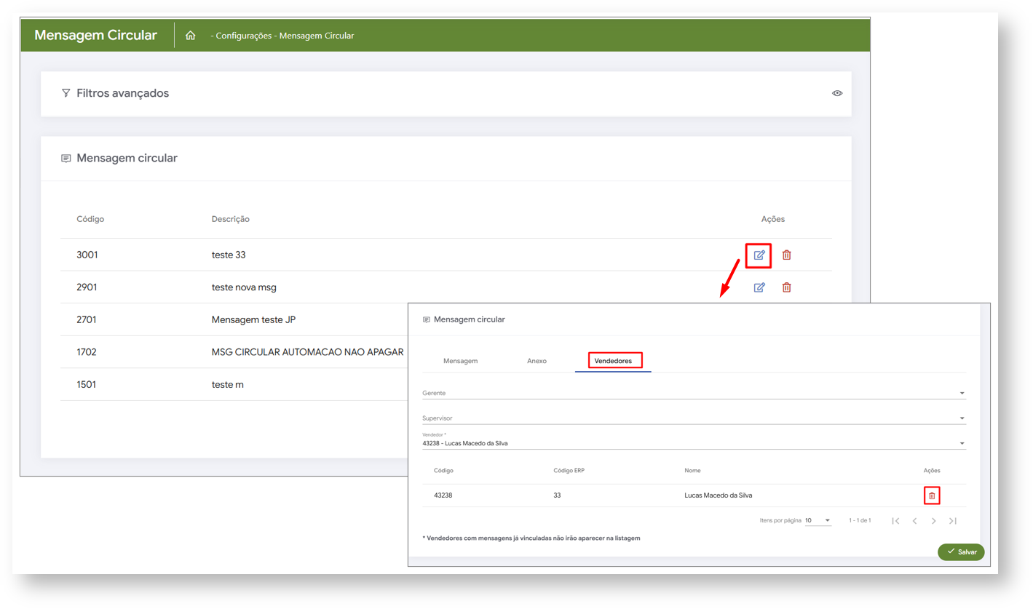This screenshot has height=609, width=1033.
Task: Go to the first page of vendors
Action: tap(895, 521)
